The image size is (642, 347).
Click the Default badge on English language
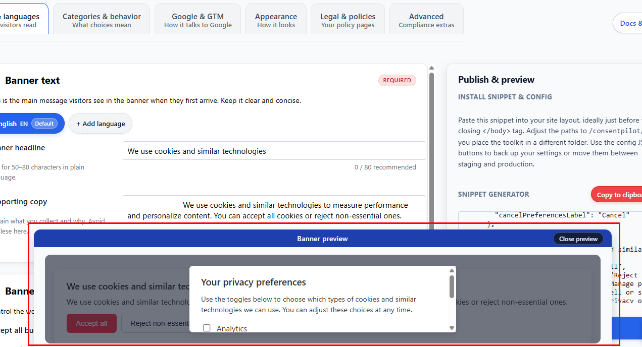[44, 124]
